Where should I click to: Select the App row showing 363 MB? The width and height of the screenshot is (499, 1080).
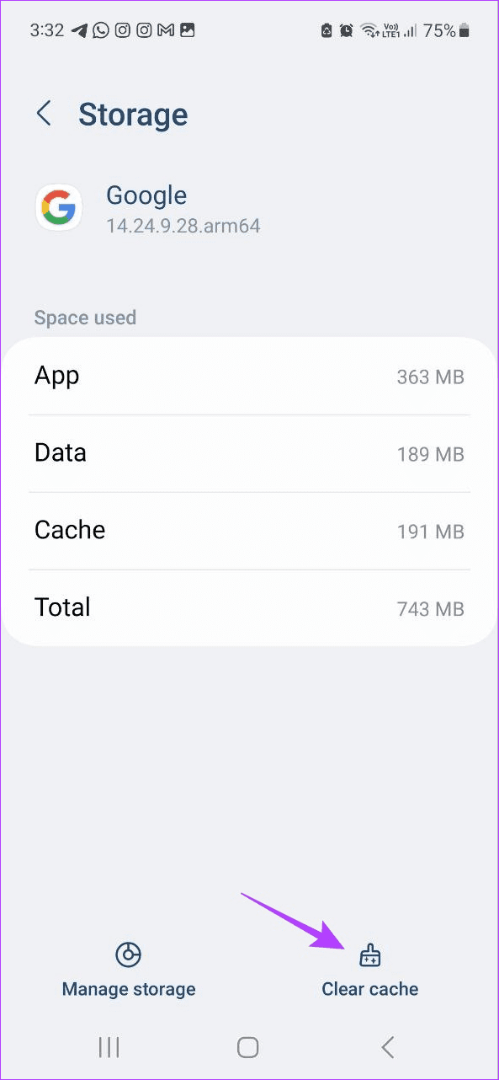249,377
